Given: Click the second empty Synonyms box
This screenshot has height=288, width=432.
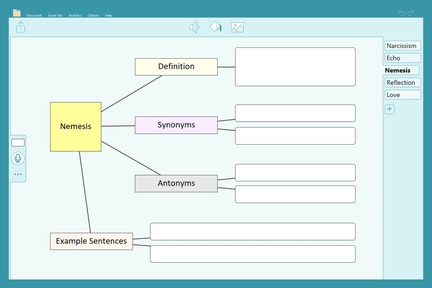Looking at the screenshot, I should point(295,136).
